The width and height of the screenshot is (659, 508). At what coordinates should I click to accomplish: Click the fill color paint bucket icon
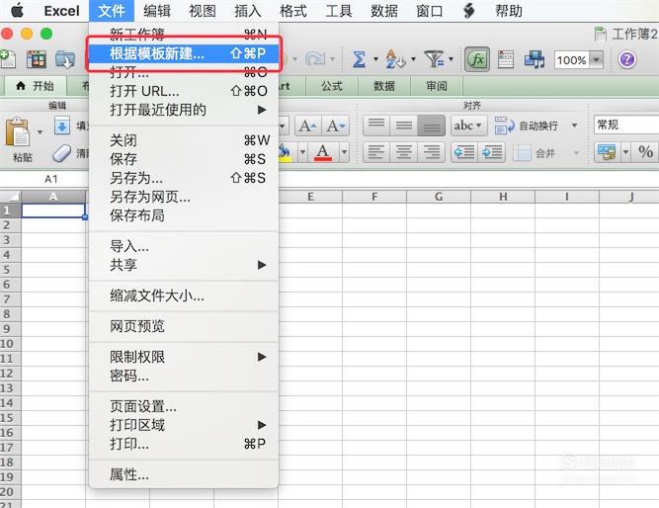286,152
